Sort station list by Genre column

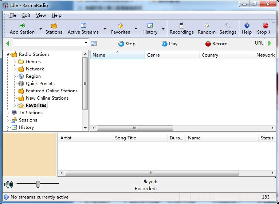[x=172, y=55]
